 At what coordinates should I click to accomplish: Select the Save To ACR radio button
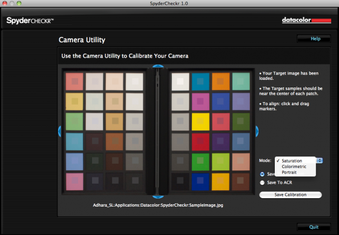tap(262, 183)
